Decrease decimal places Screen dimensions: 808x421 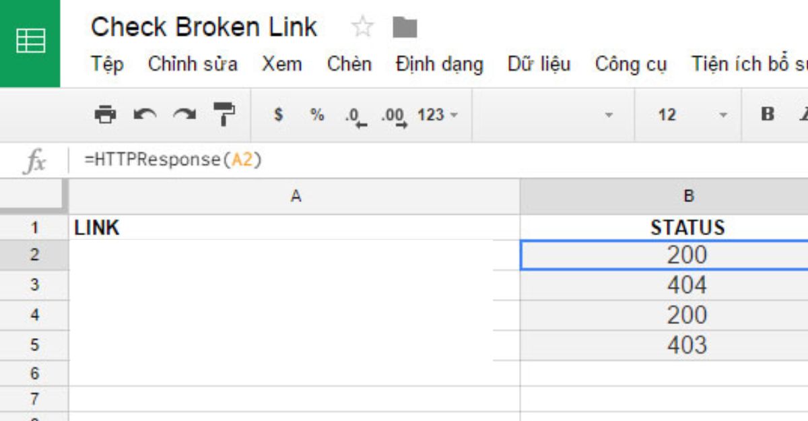(356, 117)
